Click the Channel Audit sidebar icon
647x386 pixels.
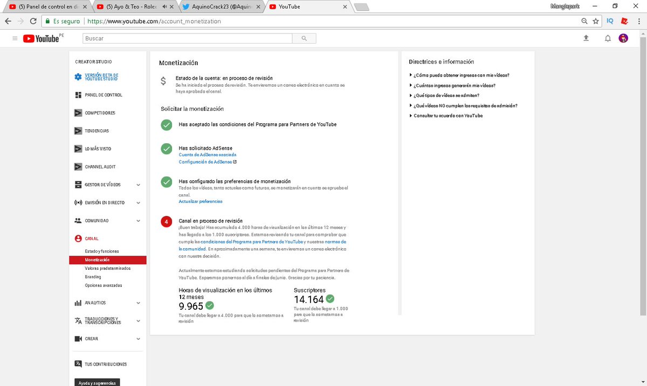[x=78, y=167]
